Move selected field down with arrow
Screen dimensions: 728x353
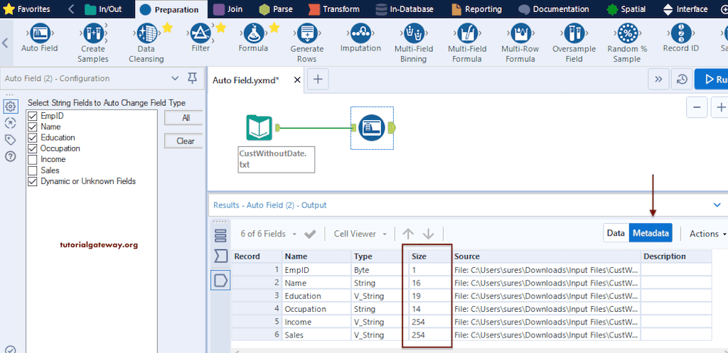428,234
